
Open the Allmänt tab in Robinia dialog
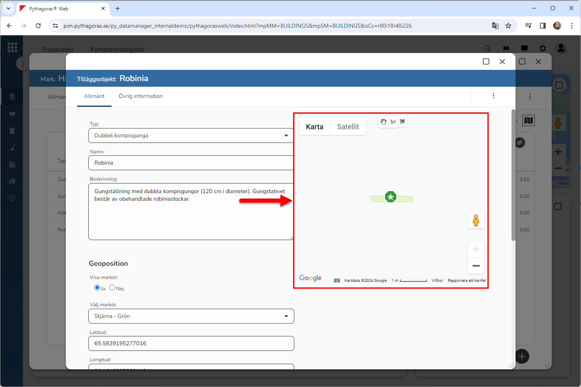pos(94,96)
